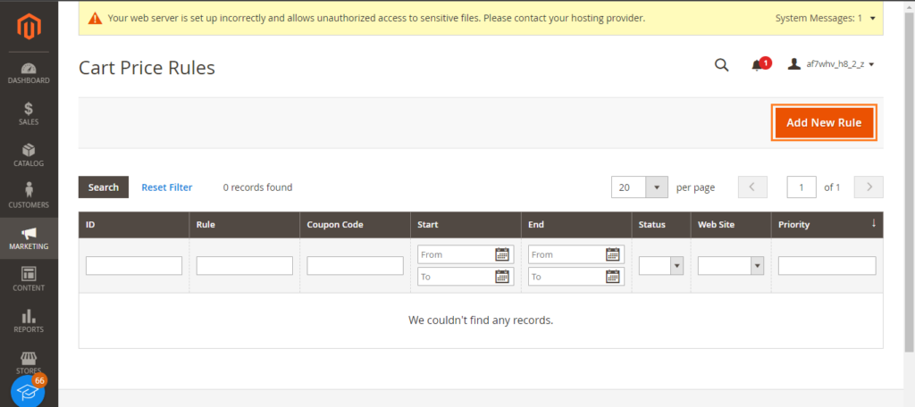The image size is (915, 407).
Task: Focus the Rule filter field
Action: [245, 266]
